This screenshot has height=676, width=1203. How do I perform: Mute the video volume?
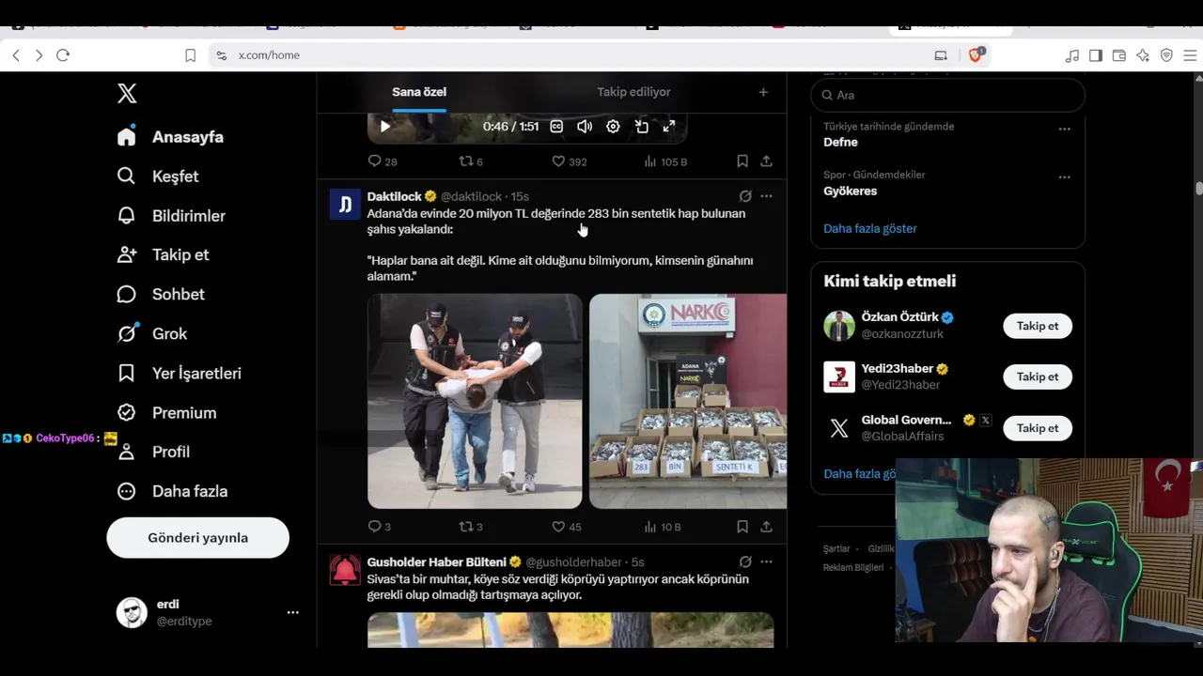585,127
